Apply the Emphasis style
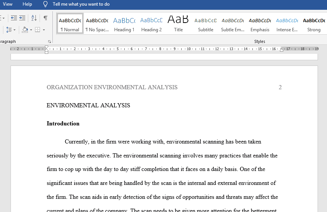 (260, 24)
